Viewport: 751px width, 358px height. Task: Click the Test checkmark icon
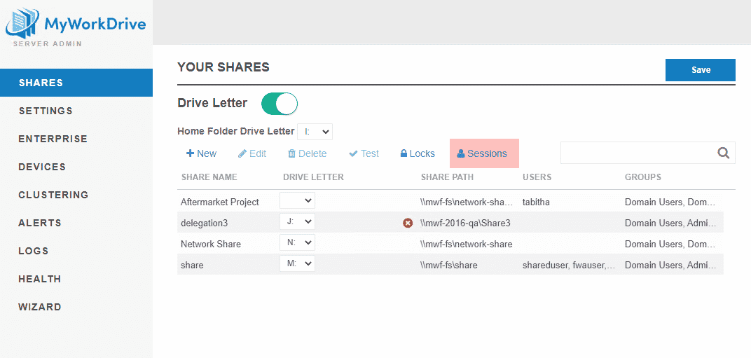click(x=353, y=153)
